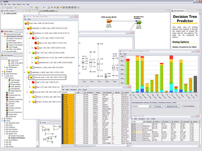This screenshot has width=202, height=151.
Task: Expand the Database category
Action: click(x=2, y=72)
